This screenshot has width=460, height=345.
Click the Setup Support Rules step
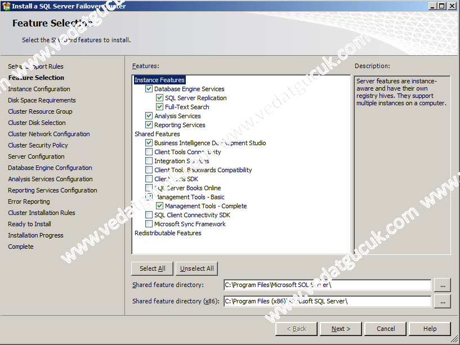pos(35,66)
